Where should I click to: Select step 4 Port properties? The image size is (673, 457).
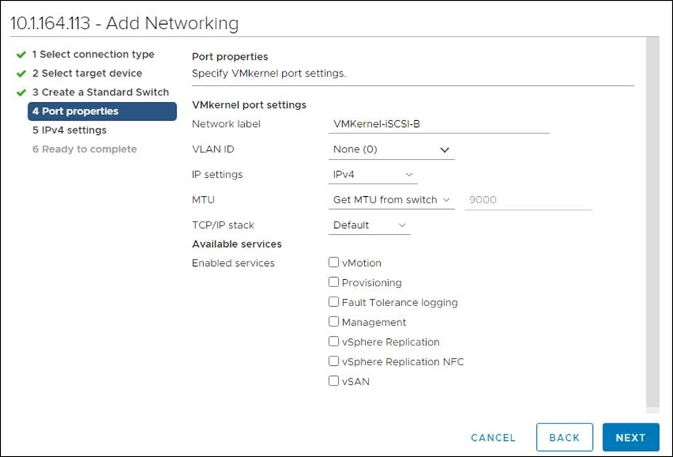[x=102, y=112]
